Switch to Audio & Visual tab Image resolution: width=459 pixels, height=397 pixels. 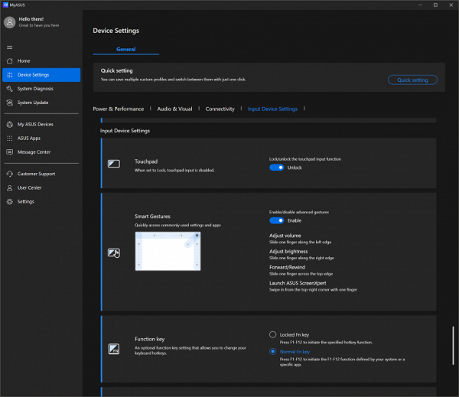click(174, 109)
